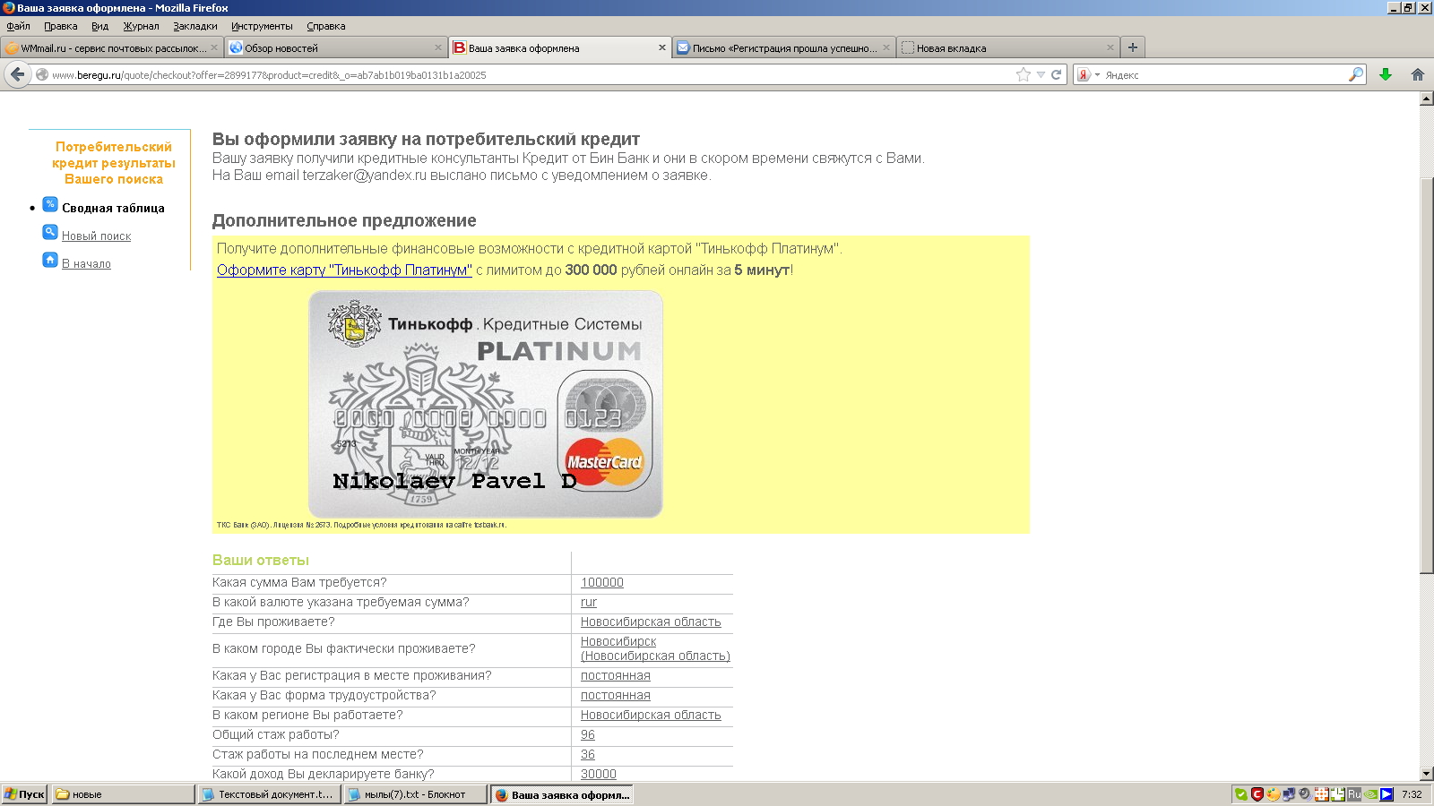Viewport: 1434px width, 806px height.
Task: Switch to the новые folder taskbar button
Action: tap(123, 794)
